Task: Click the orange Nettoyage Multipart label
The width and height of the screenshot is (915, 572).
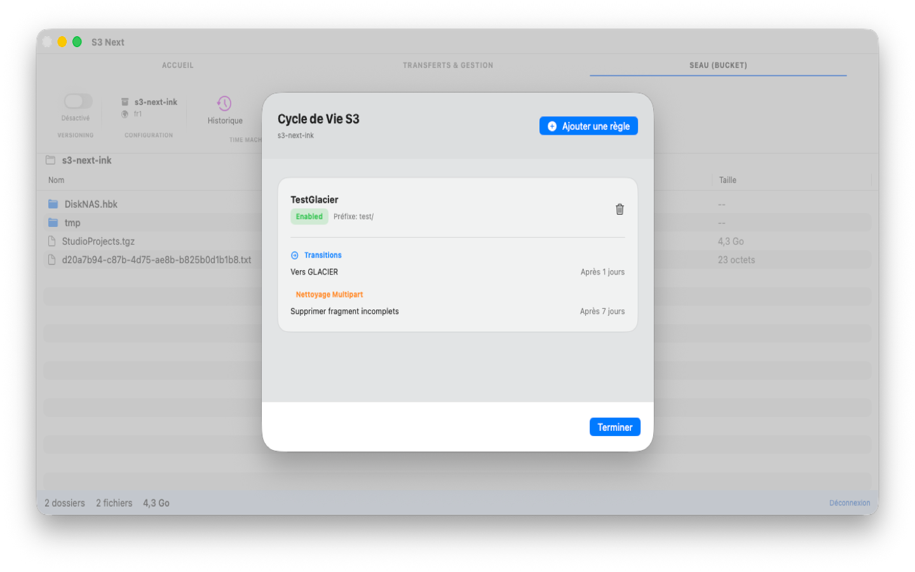Action: click(329, 295)
